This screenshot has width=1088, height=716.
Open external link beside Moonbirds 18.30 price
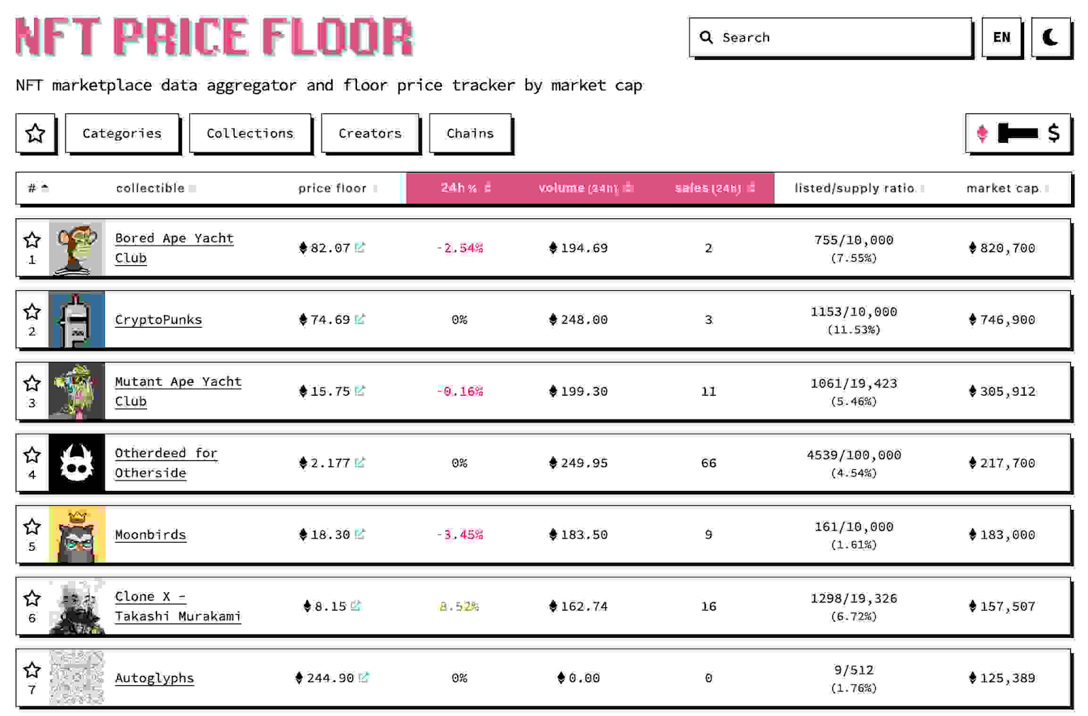tap(360, 534)
